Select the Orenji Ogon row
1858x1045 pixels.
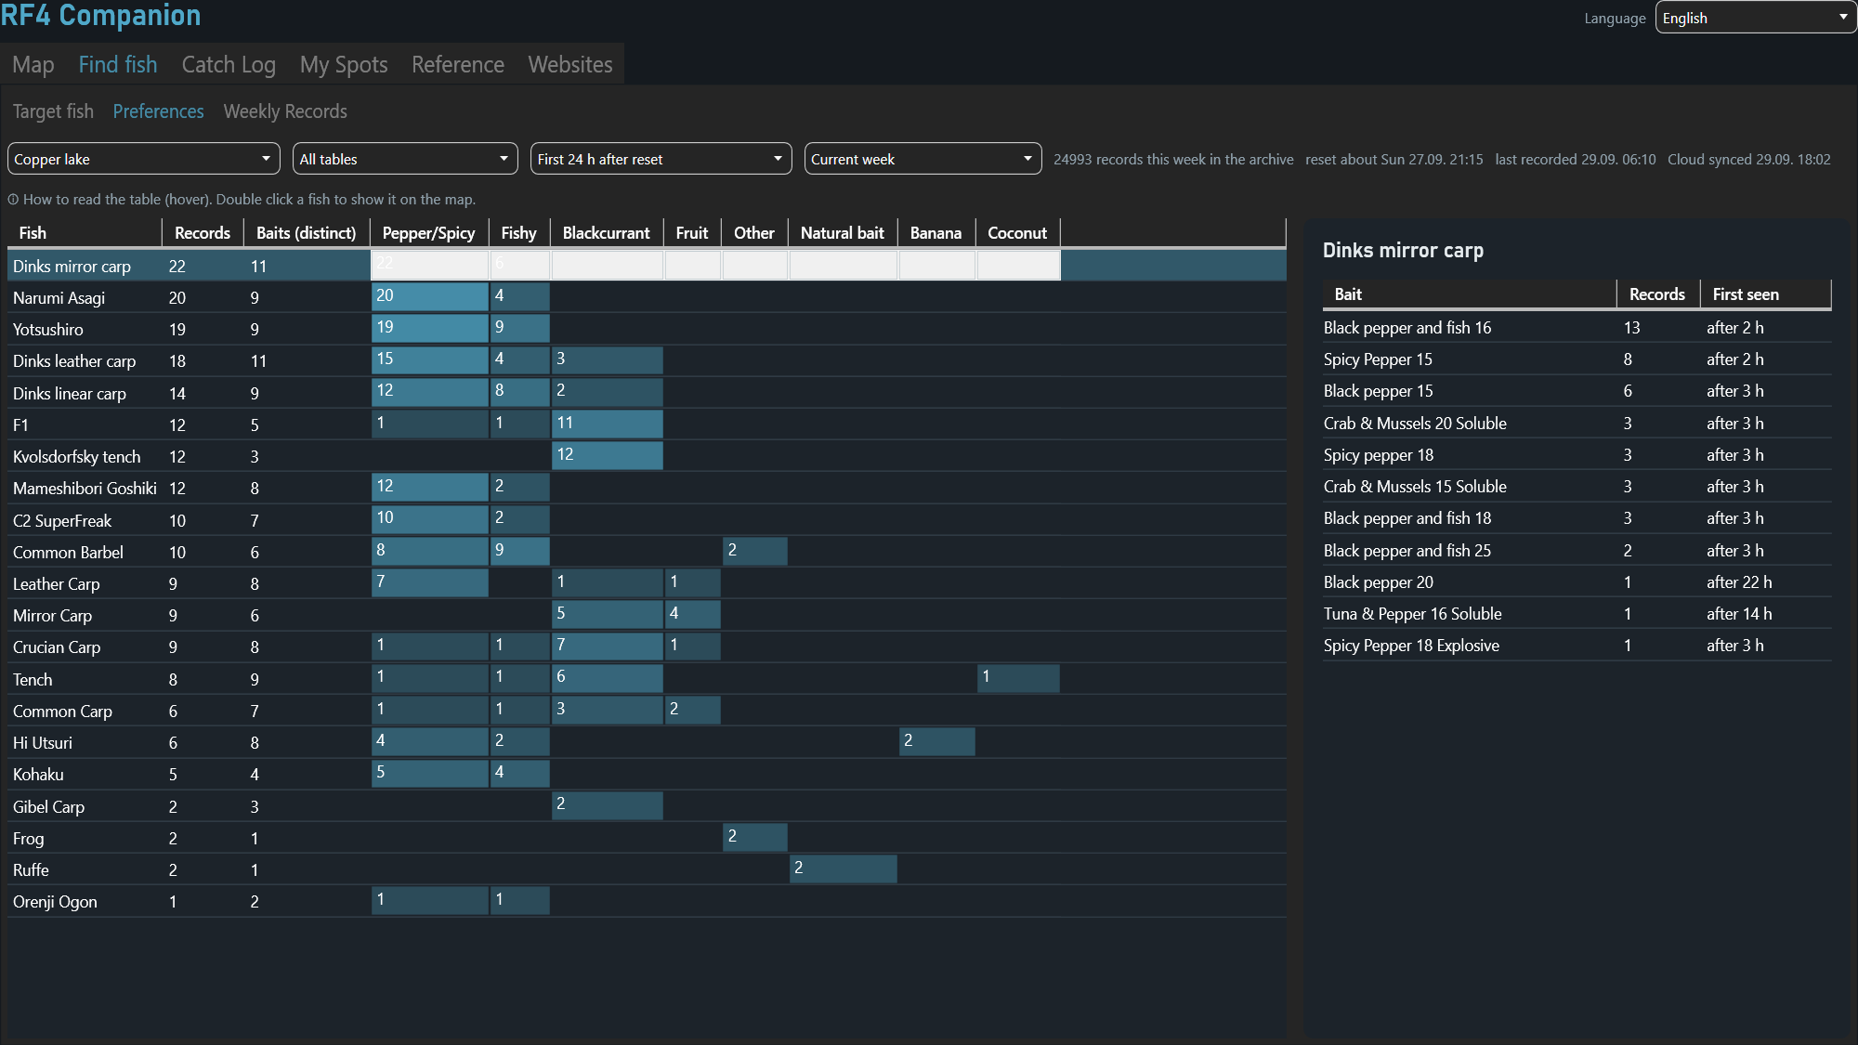647,901
